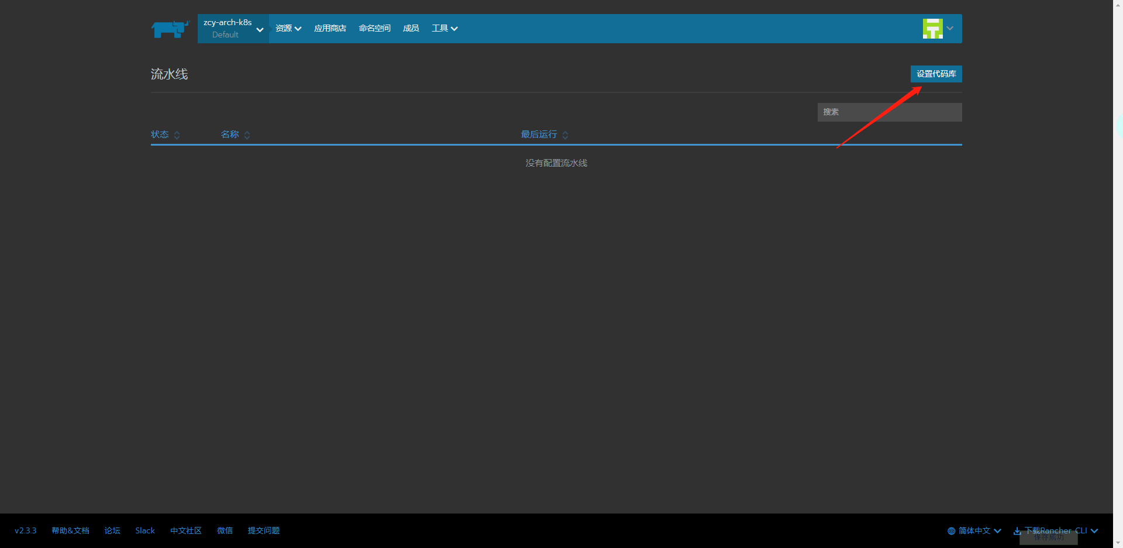The height and width of the screenshot is (548, 1123).
Task: Go to 命名空间 page
Action: click(x=374, y=29)
